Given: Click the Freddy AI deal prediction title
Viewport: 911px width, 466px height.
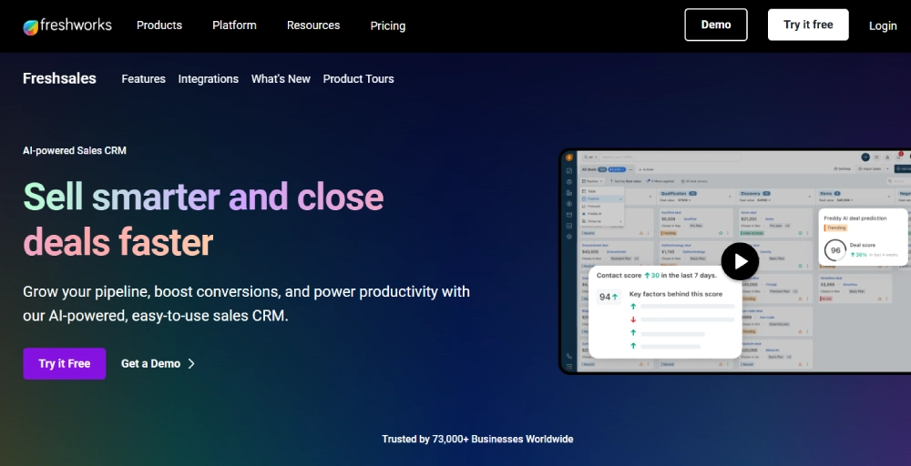Looking at the screenshot, I should (855, 218).
